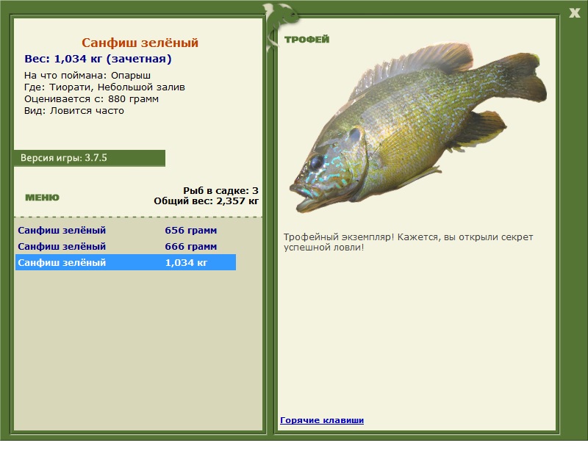Click the Вид: Ловится часто line
The height and width of the screenshot is (451, 588).
[74, 111]
